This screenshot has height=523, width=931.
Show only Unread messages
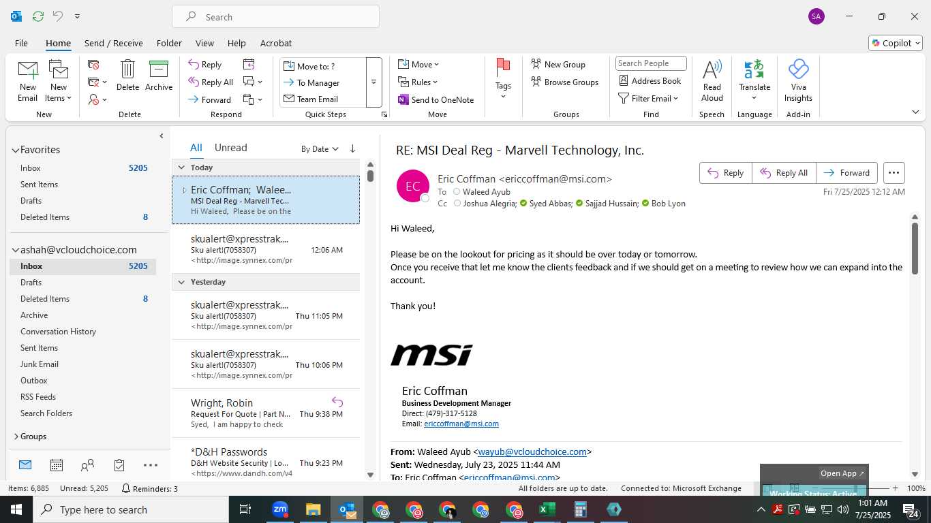click(x=230, y=148)
